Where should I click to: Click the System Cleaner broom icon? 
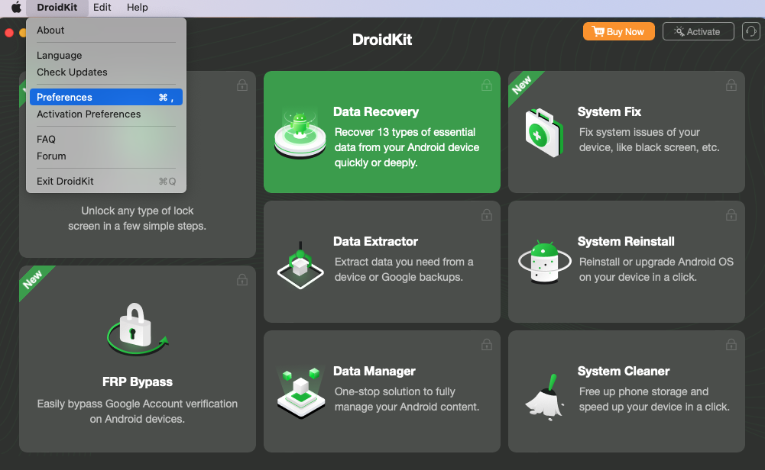[545, 397]
